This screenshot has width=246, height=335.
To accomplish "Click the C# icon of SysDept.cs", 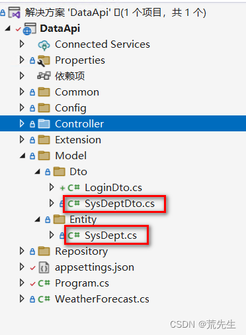I will (x=73, y=235).
